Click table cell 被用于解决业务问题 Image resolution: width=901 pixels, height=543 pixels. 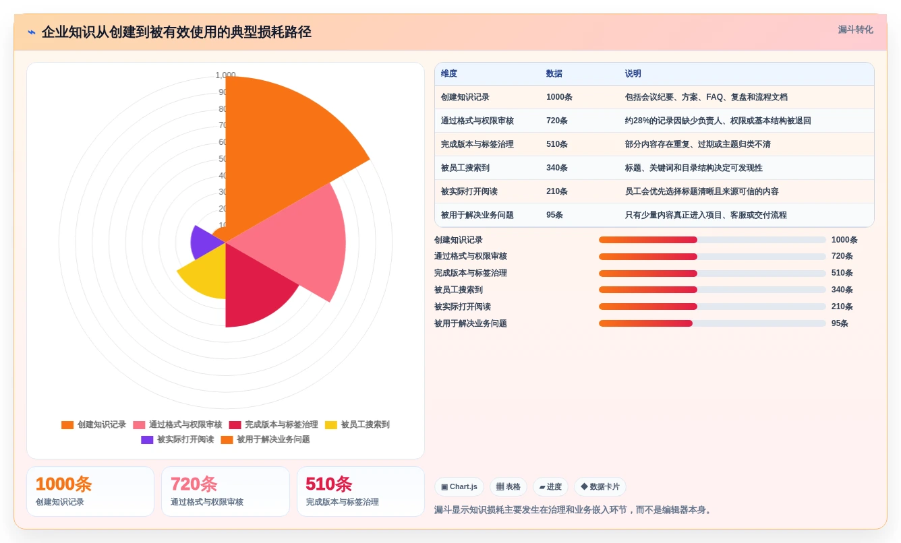[477, 215]
